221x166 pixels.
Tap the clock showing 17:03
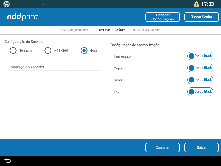pyautogui.click(x=207, y=4)
